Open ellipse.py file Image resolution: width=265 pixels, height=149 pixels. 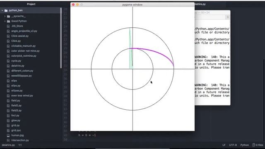coord(17,91)
